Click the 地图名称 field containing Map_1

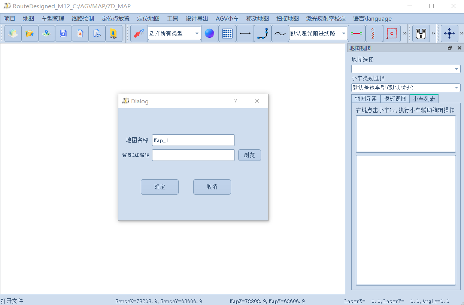point(193,140)
